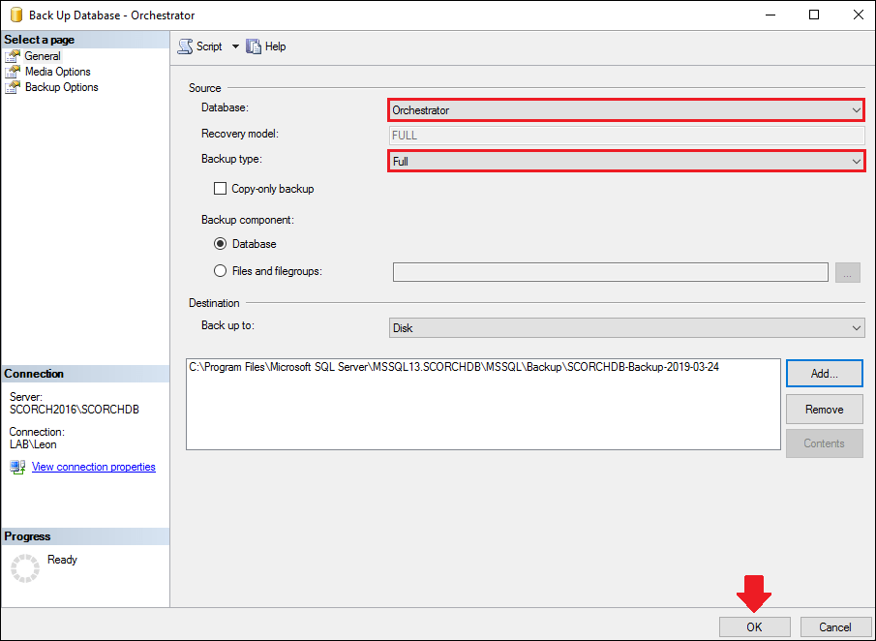Close the Back Up Database dialog
876x641 pixels.
859,15
